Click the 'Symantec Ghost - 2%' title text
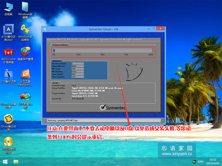222x166 pixels. [103, 29]
